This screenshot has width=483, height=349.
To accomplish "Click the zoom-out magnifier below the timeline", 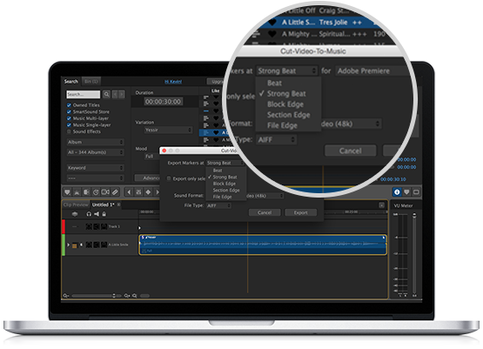I will tap(65, 296).
